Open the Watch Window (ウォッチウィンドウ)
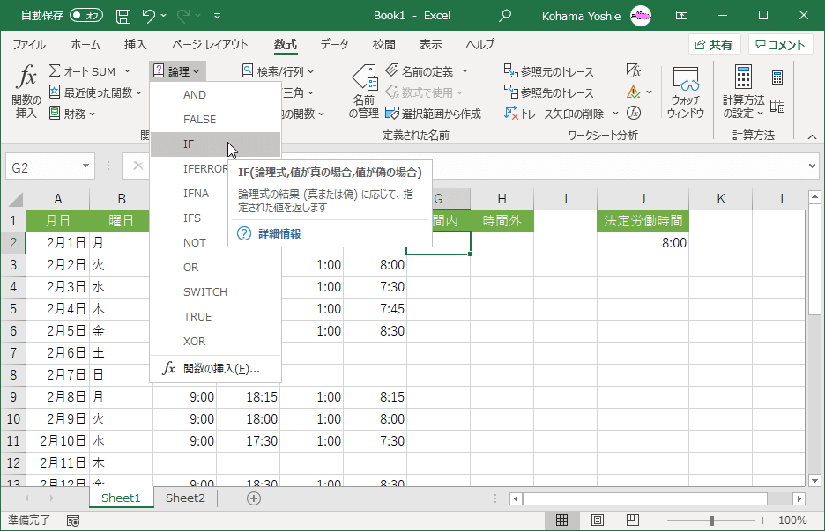Image resolution: width=825 pixels, height=531 pixels. point(686,92)
